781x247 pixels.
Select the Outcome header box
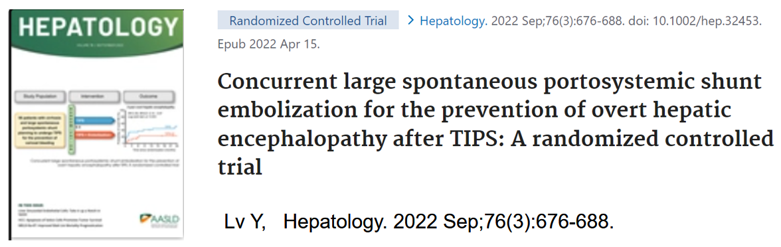[148, 97]
